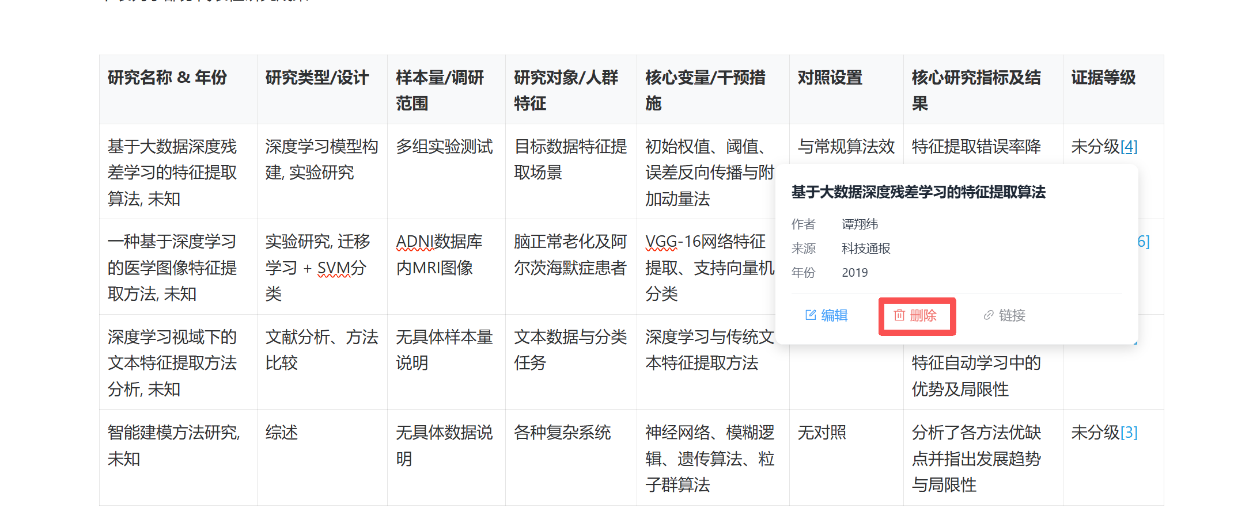Click the chain link icon beside 链接

[989, 315]
